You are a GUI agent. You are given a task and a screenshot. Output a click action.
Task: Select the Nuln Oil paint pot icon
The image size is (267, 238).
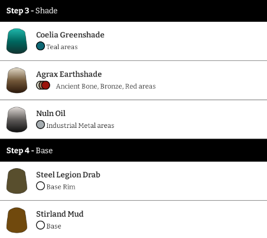(17, 120)
